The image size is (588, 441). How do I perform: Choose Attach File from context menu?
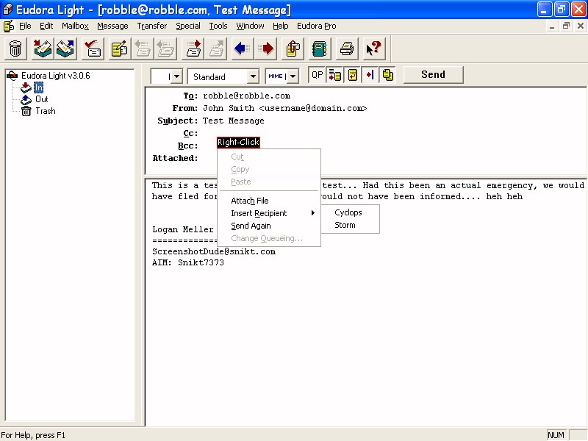point(269,201)
